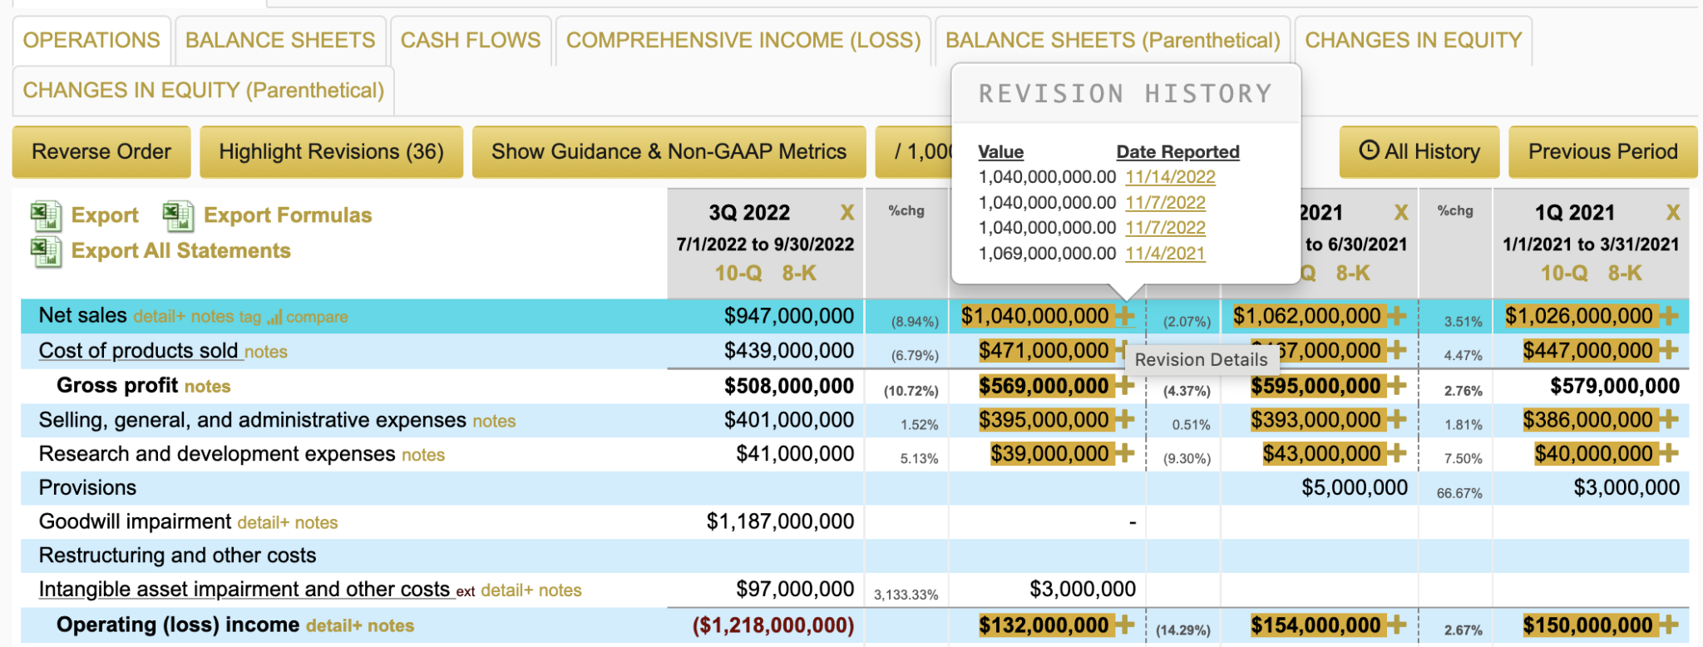Open the CHANGES IN EQUITY (Parenthetical) tab
Viewport: 1703px width, 647px height.
pos(203,90)
